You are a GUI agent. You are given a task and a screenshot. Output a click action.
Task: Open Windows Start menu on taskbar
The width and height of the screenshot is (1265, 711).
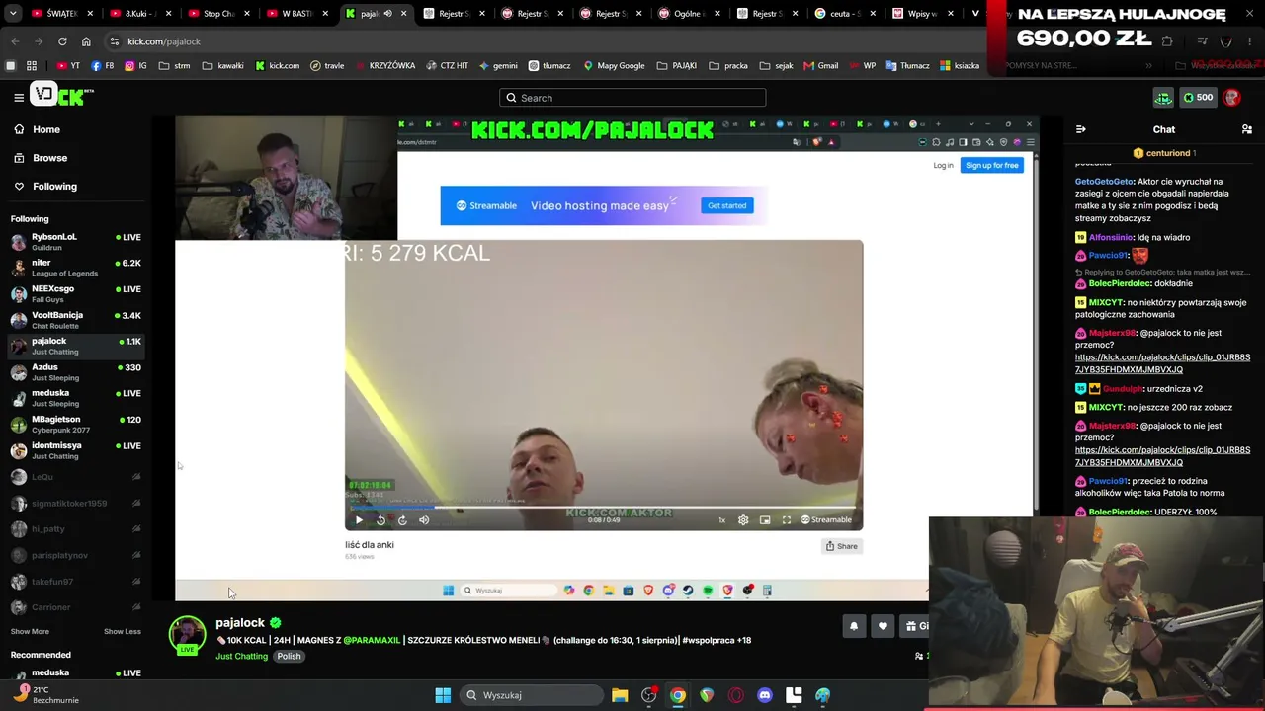pos(443,695)
